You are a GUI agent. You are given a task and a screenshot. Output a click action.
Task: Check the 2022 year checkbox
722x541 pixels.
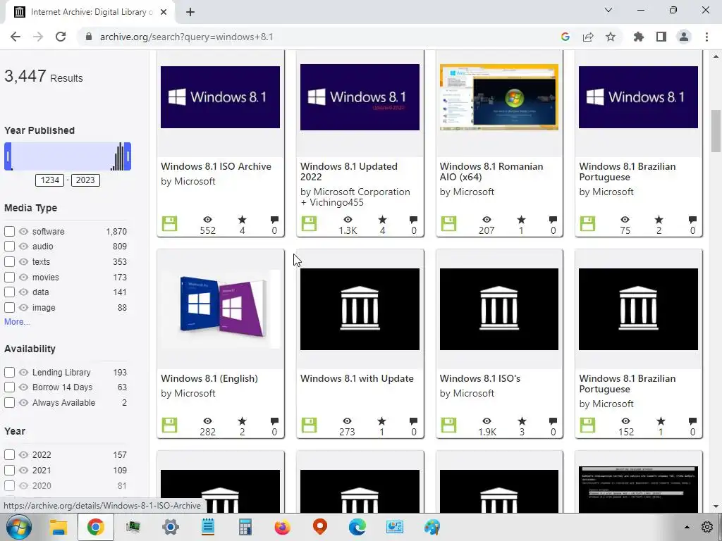click(9, 455)
